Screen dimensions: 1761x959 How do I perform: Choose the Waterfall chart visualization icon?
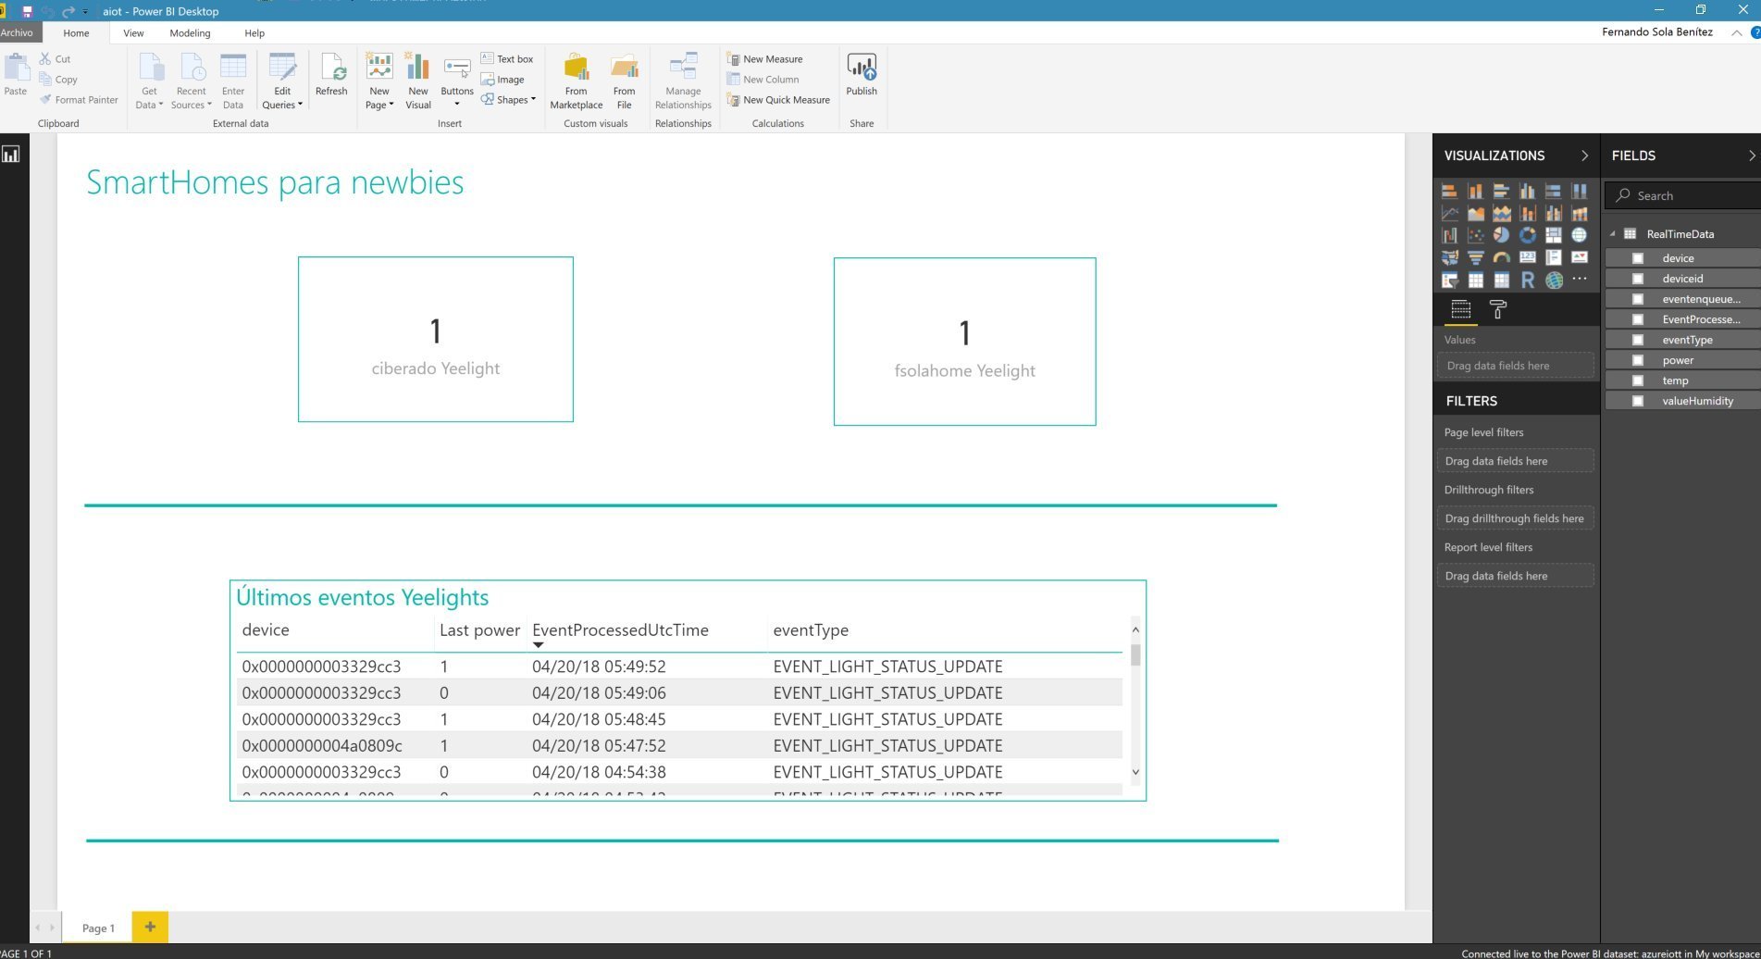[x=1449, y=235]
